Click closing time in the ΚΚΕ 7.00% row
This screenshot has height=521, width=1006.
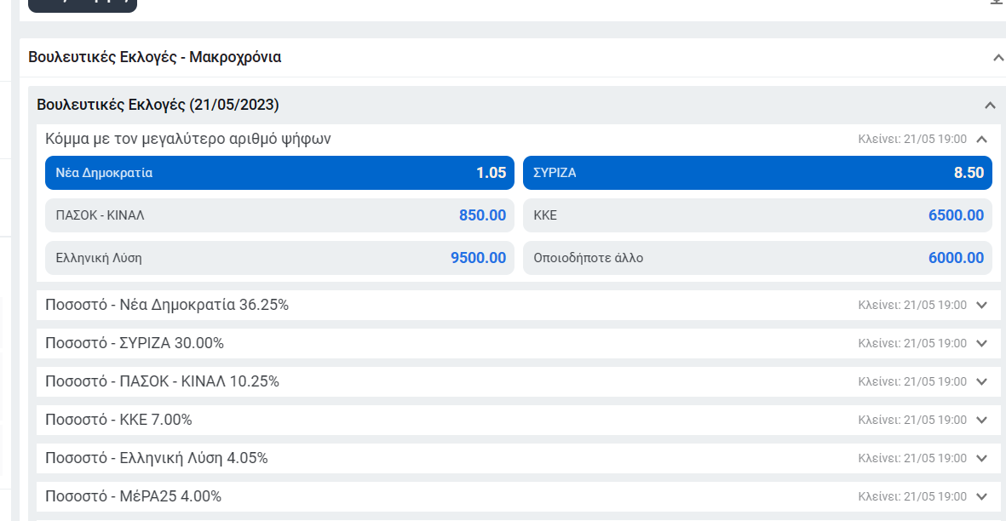click(x=912, y=420)
